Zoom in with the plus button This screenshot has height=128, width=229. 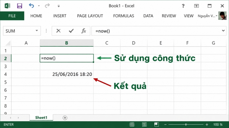click(x=207, y=125)
